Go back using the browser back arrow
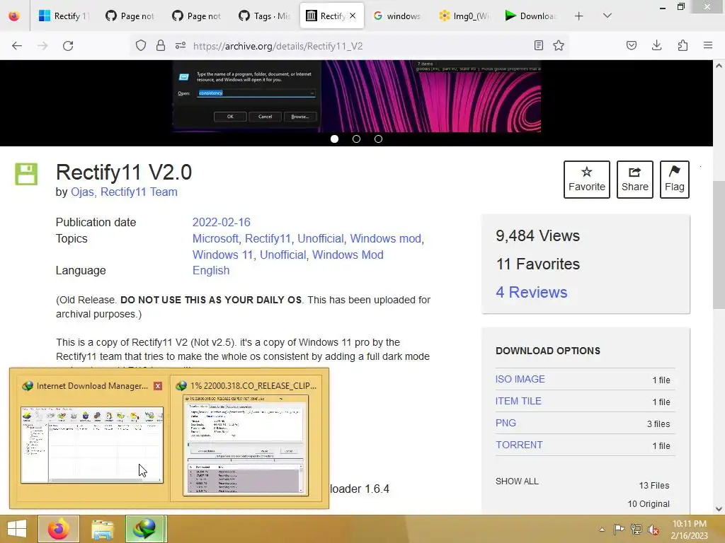 17,46
